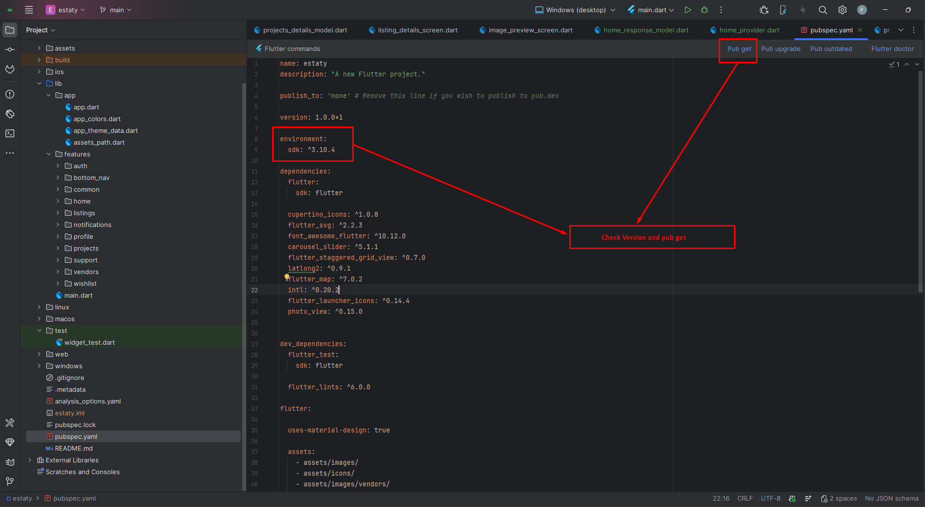Image resolution: width=925 pixels, height=507 pixels.
Task: Collapse the test folder
Action: click(x=39, y=330)
